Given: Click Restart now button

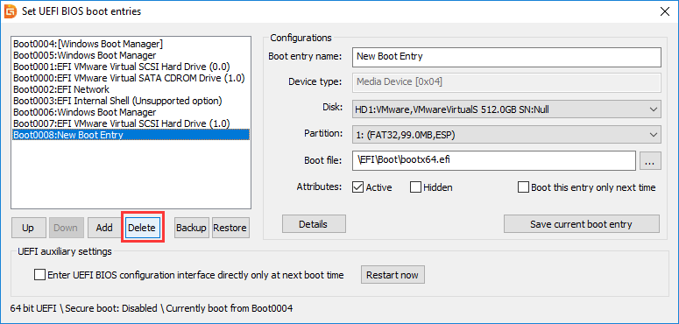Looking at the screenshot, I should coord(393,275).
